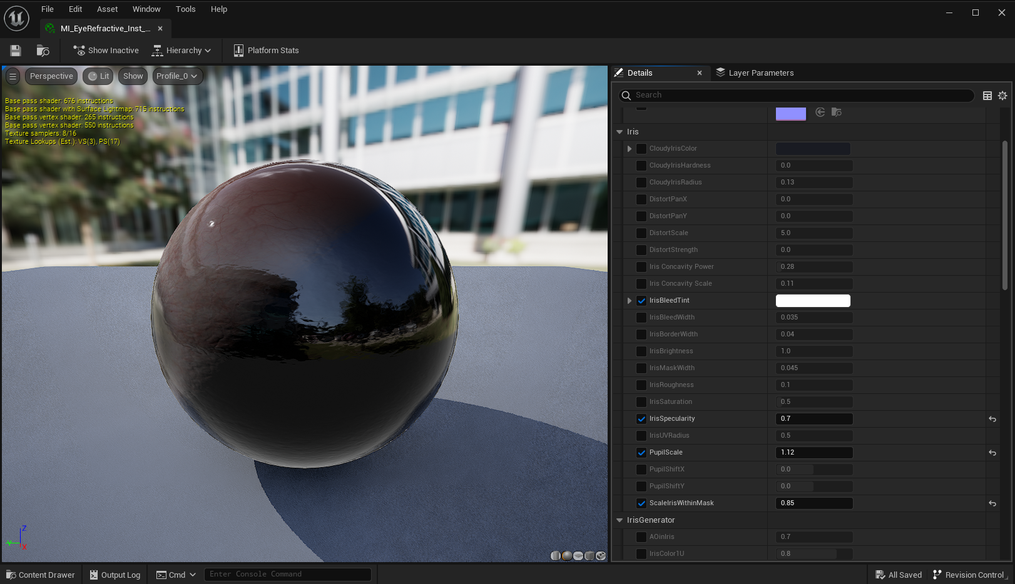Use selected mesh as preview

click(x=601, y=555)
